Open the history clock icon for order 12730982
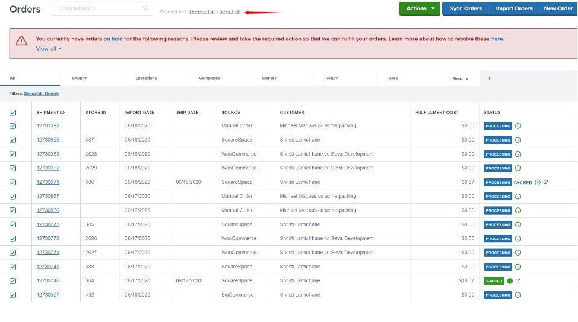 518,168
